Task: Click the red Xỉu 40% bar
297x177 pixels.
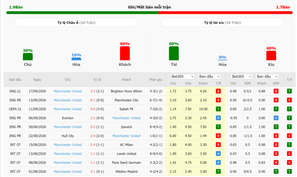Action: click(271, 56)
